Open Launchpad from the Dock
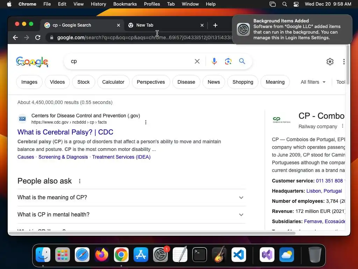The image size is (358, 269). 63,255
